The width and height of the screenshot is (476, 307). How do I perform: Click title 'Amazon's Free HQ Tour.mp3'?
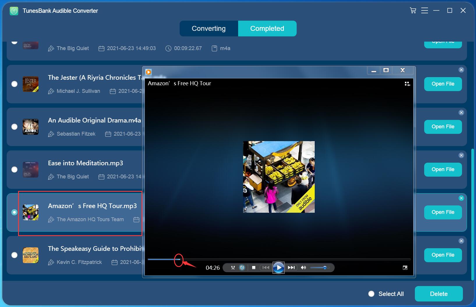92,206
